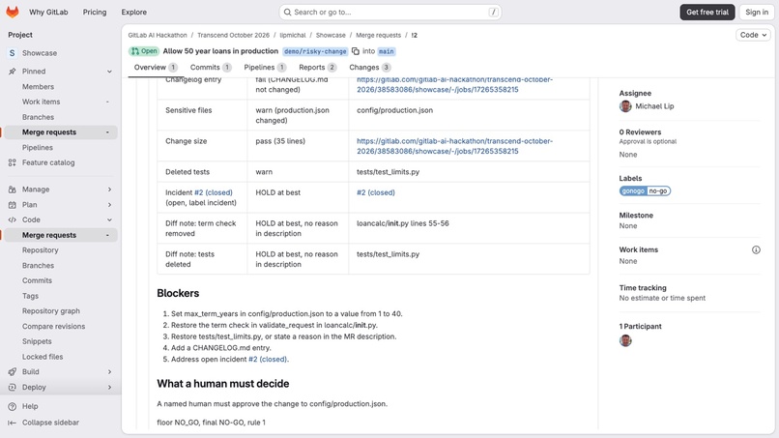Screen dimensions: 779x438
Task: Click the Deploy section icon
Action: point(13,388)
